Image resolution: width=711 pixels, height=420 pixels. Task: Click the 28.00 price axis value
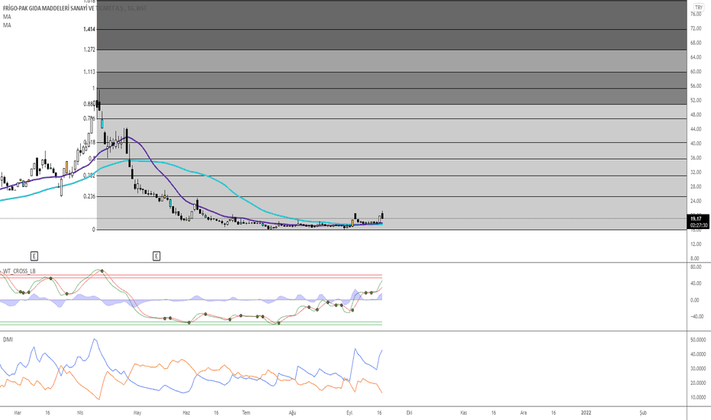pos(696,186)
